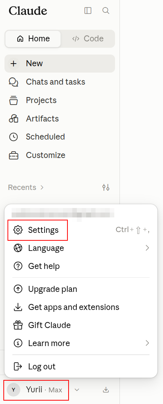This screenshot has height=404, width=163.
Task: Click the download icon beside the user name
Action: tap(106, 390)
